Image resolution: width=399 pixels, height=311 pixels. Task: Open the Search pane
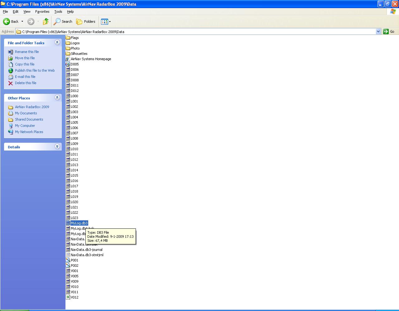coord(63,22)
